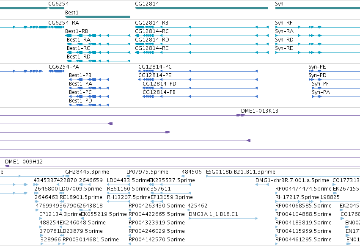Select EST LP07975.5prime
This screenshot has height=246, width=360.
click(147, 172)
